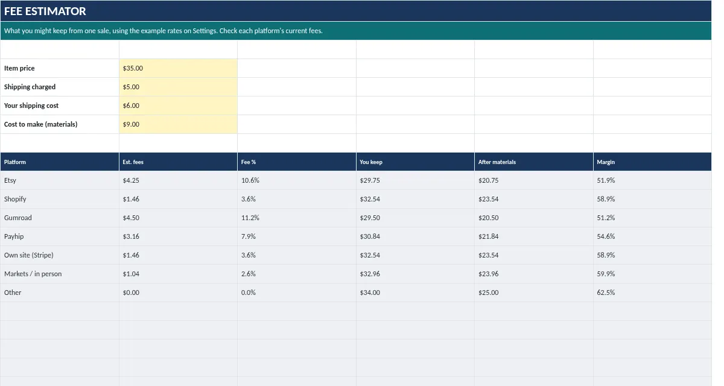Select Gumroad estimated fees $4.50
724x386 pixels.
click(x=178, y=218)
